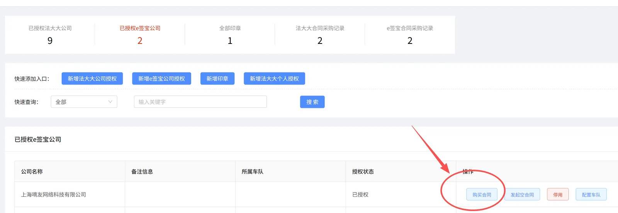The height and width of the screenshot is (213, 618).
Task: Click the count 9 under 已授权法大大公司
Action: 50,40
